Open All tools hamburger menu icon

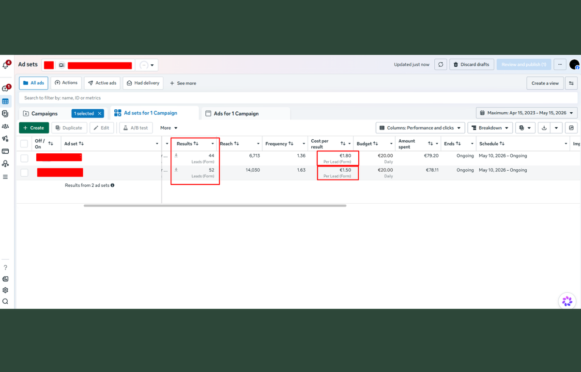point(5,177)
